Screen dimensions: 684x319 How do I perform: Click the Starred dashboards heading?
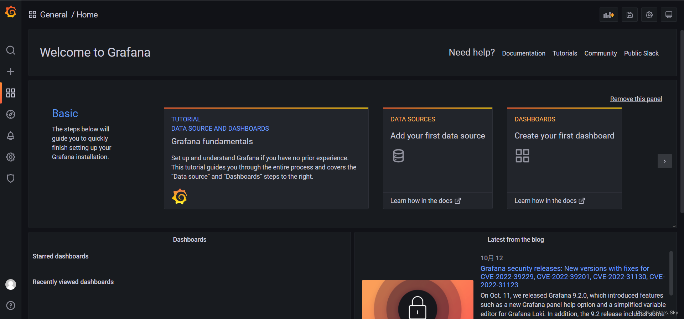coord(61,256)
